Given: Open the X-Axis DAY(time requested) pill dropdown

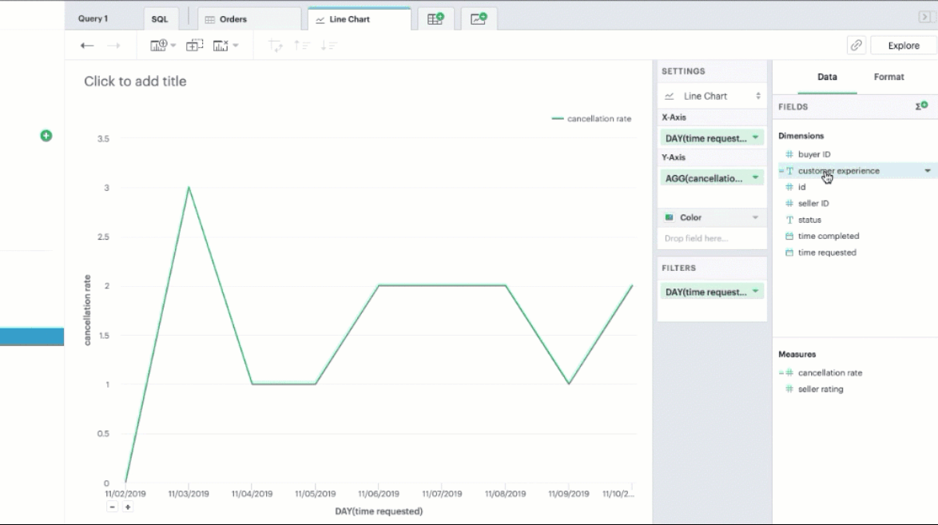Looking at the screenshot, I should (755, 138).
